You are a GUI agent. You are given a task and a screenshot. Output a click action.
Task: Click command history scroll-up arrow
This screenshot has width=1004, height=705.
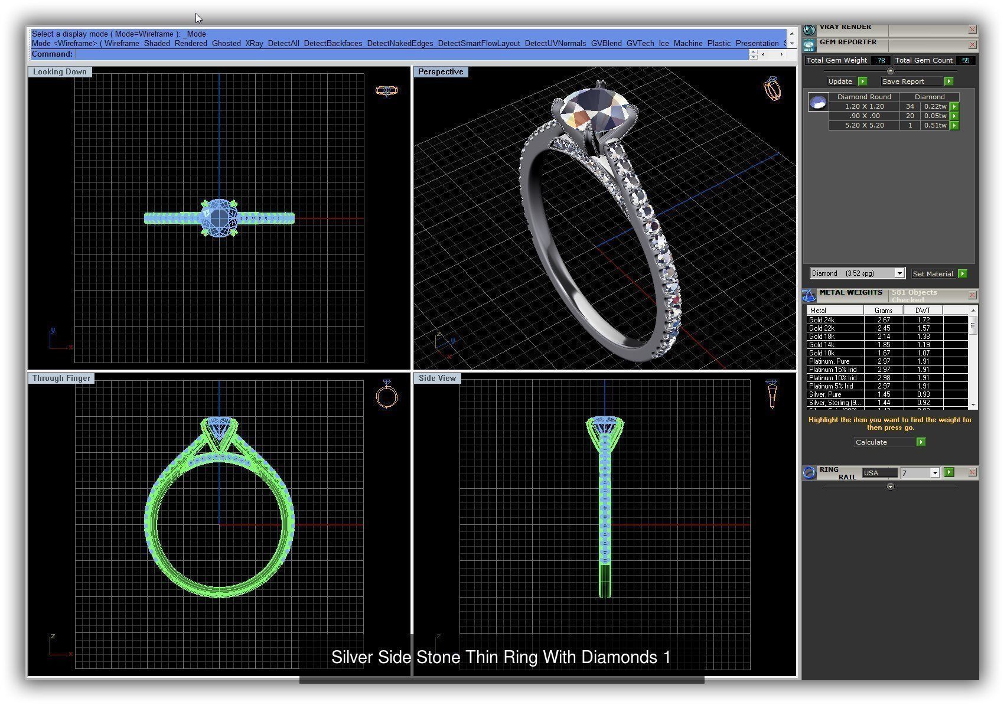tap(792, 34)
